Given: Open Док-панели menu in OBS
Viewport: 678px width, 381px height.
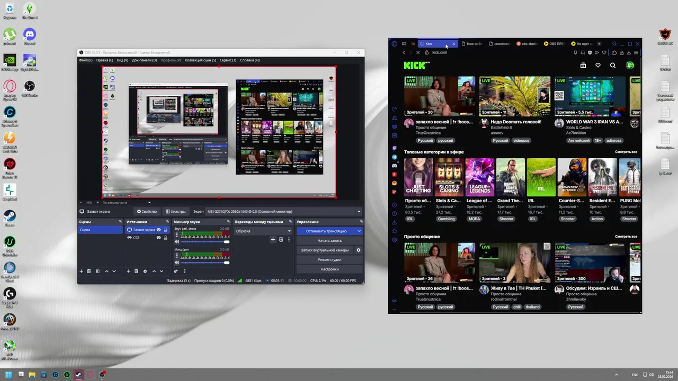Looking at the screenshot, I should (144, 60).
